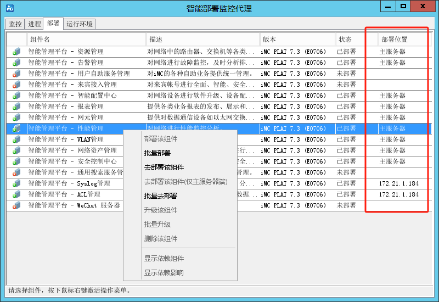The image size is (439, 302).
Task: Select row 智能管理平台 - 用户自助服务管理
Action: (218, 74)
